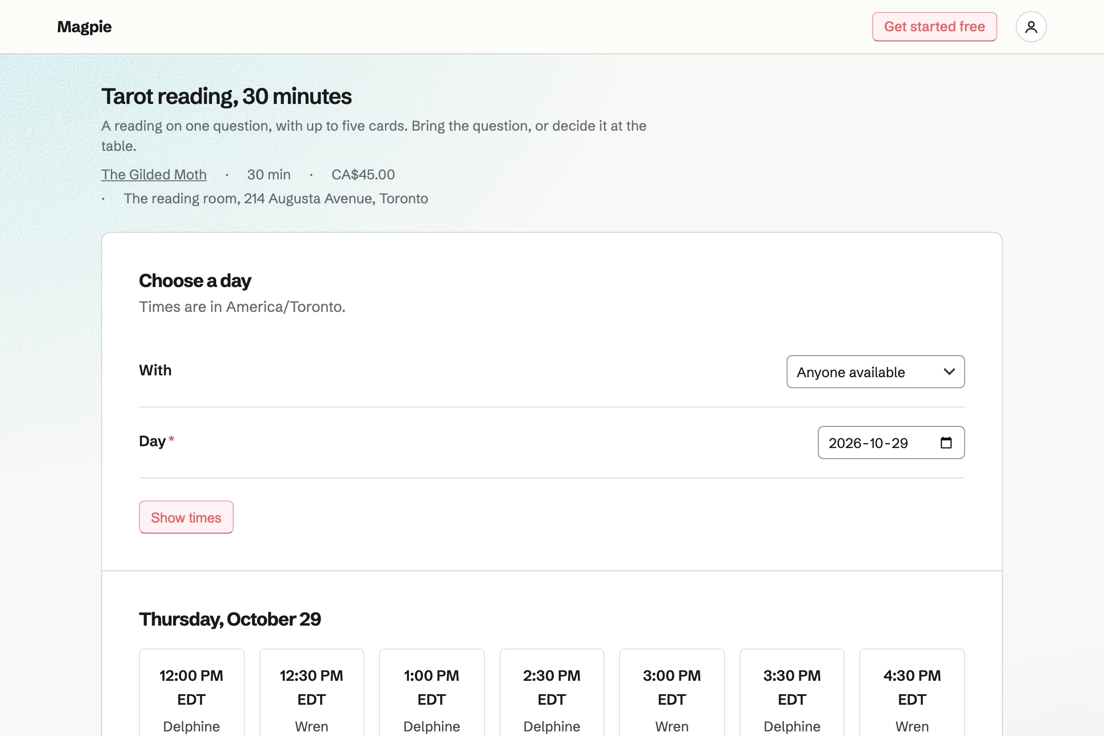Select the 12:30 PM EDT slot with Wren
This screenshot has width=1104, height=736.
click(312, 693)
